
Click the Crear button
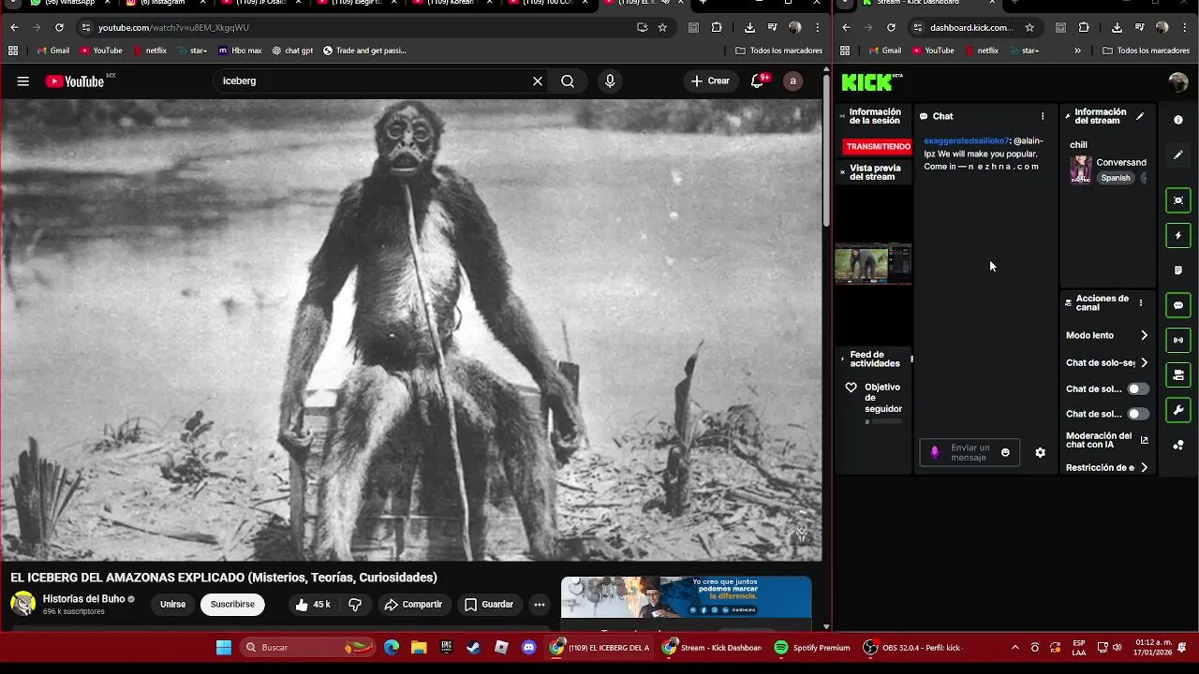click(x=710, y=81)
